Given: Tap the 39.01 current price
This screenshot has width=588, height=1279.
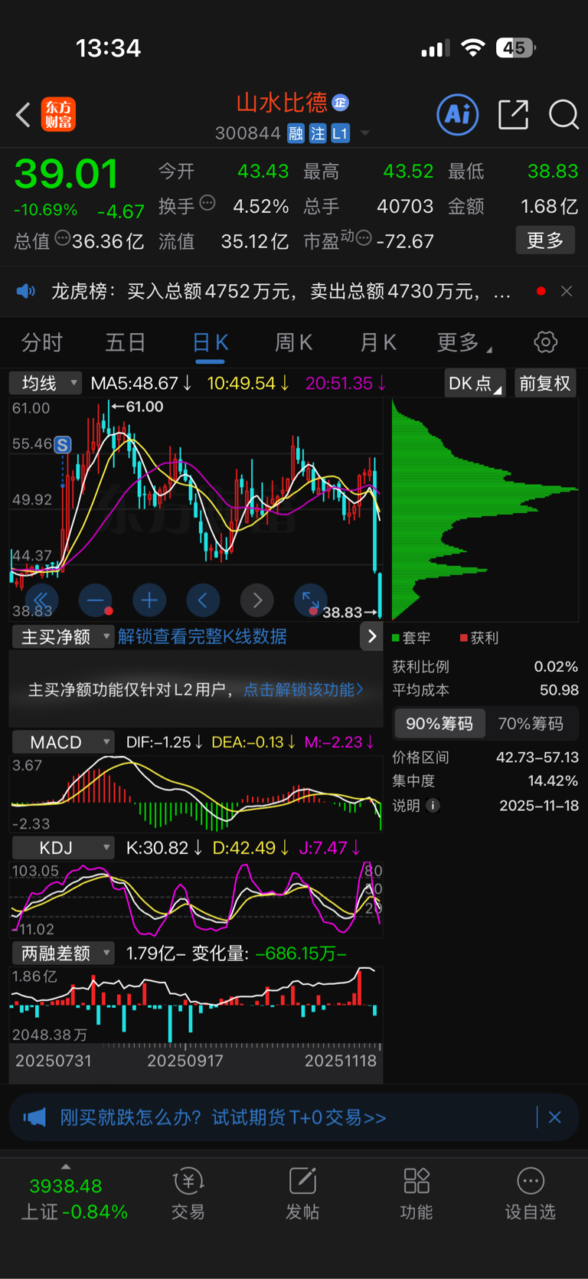Looking at the screenshot, I should coord(66,174).
